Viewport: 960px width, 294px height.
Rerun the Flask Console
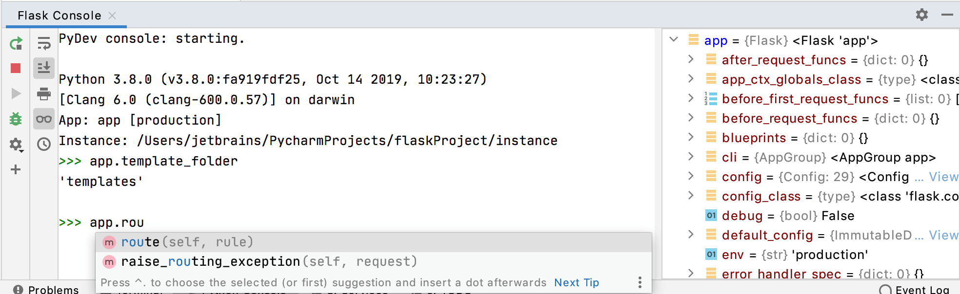(x=16, y=43)
